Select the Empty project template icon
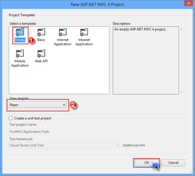Screen dimensions: 195x176 coord(20,32)
